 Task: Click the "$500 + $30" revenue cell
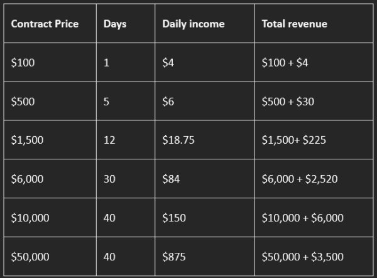(x=288, y=102)
